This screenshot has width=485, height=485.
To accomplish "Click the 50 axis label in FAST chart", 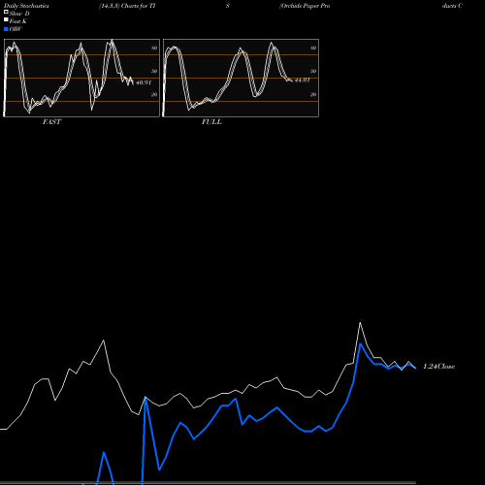I will 154,71.
